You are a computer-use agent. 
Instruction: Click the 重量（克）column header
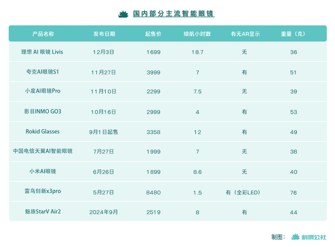293,34
